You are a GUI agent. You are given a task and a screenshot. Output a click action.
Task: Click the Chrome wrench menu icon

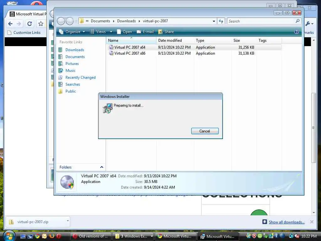click(308, 24)
